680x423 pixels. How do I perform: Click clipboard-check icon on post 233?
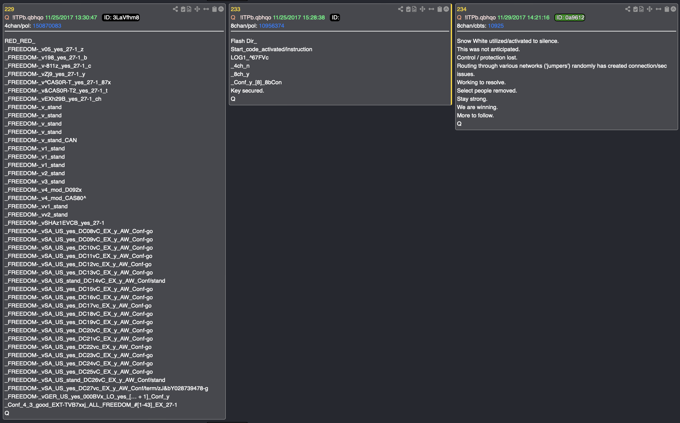tap(408, 9)
